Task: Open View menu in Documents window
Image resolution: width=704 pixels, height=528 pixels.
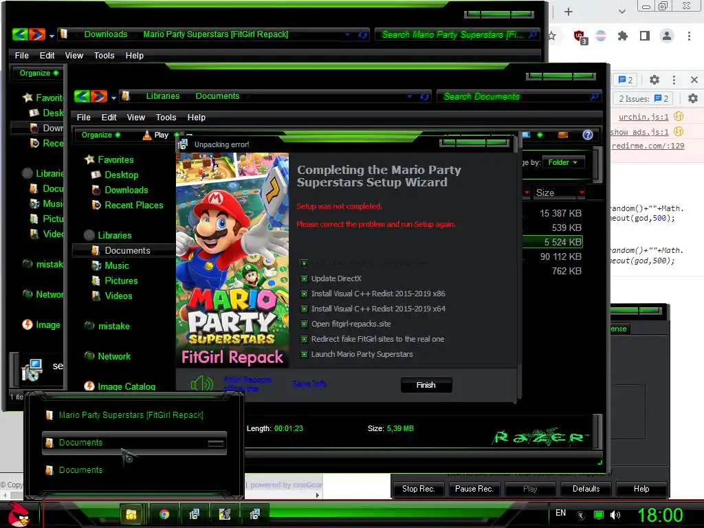Action: click(135, 117)
